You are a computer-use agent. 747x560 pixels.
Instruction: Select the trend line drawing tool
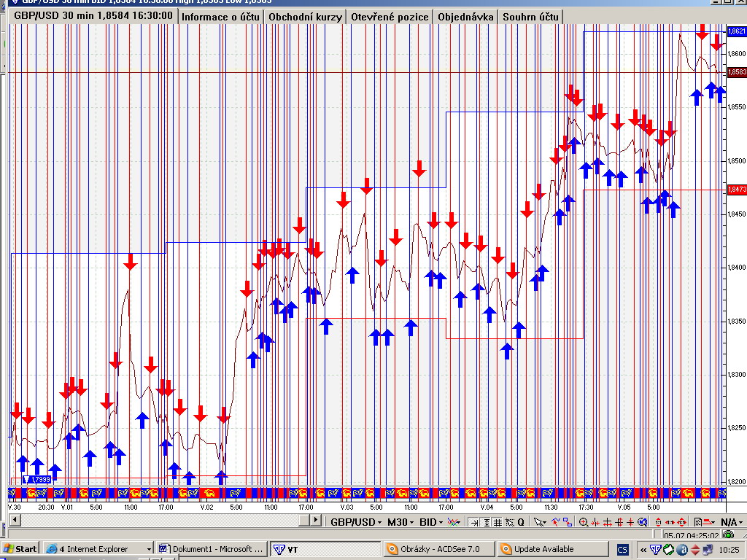(557, 522)
